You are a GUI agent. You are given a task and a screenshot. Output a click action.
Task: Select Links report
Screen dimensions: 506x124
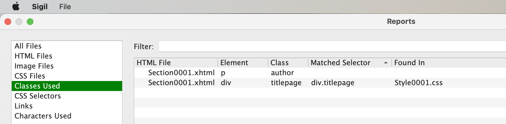tap(23, 106)
